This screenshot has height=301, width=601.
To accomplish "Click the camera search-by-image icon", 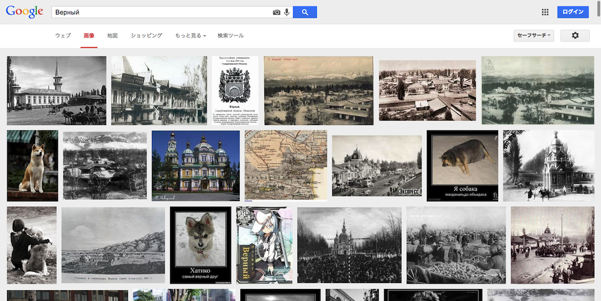I will pos(276,12).
